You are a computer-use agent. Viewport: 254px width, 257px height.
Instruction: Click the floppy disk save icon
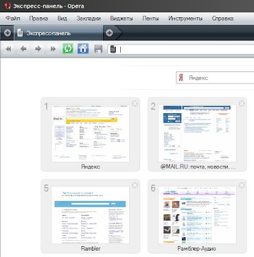(x=98, y=49)
